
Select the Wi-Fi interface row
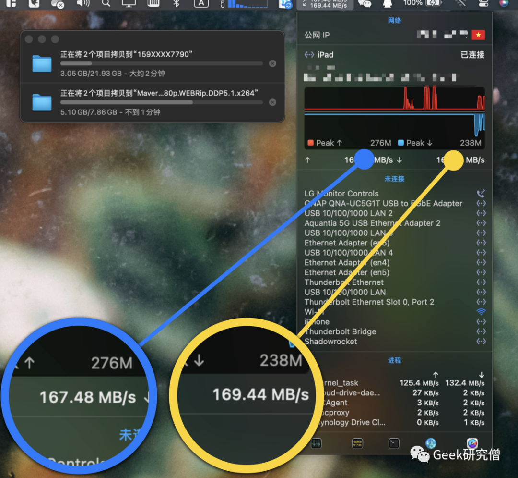click(x=394, y=312)
